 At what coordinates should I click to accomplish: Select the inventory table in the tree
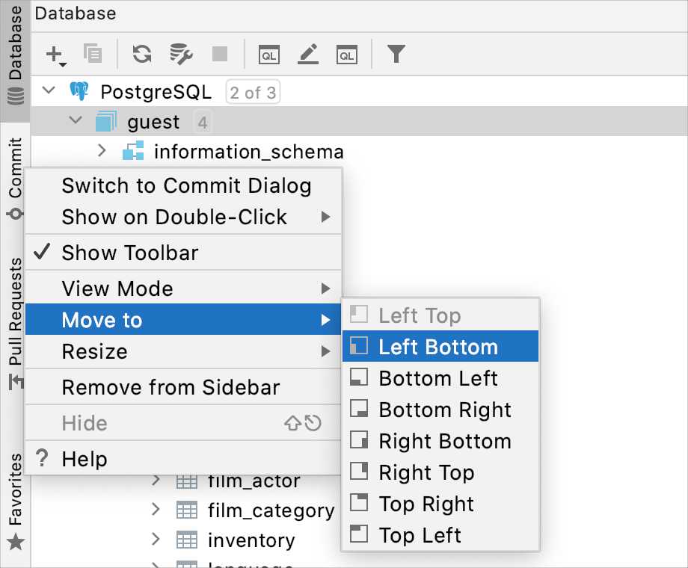tap(251, 540)
